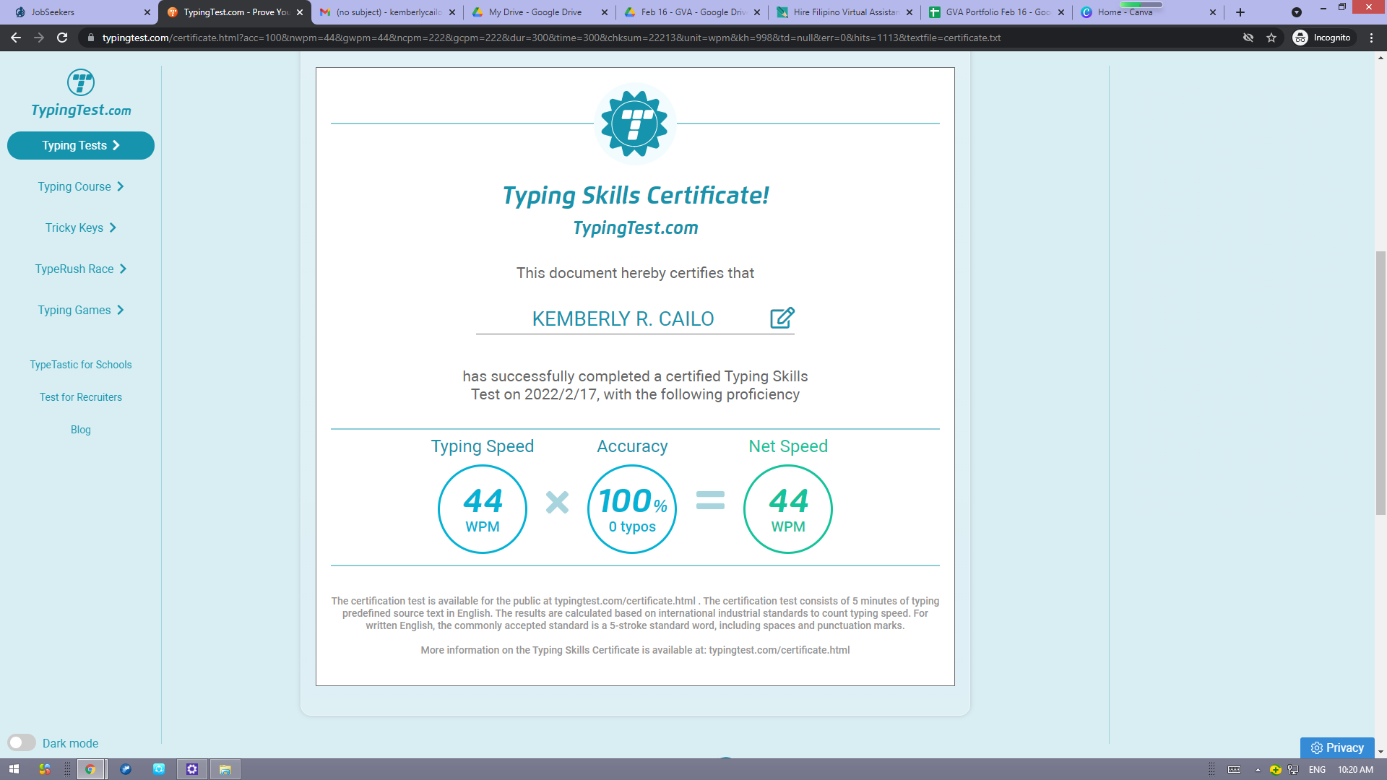Switch to the JobSeekers tab
This screenshot has width=1387, height=780.
[x=53, y=12]
